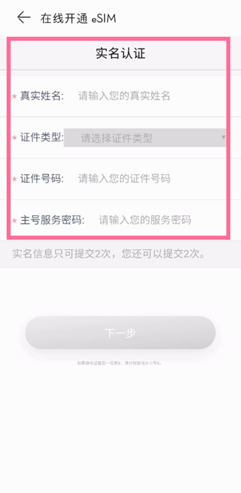The image size is (241, 493).
Task: Tap the '真实姓名:' field label
Action: click(42, 96)
